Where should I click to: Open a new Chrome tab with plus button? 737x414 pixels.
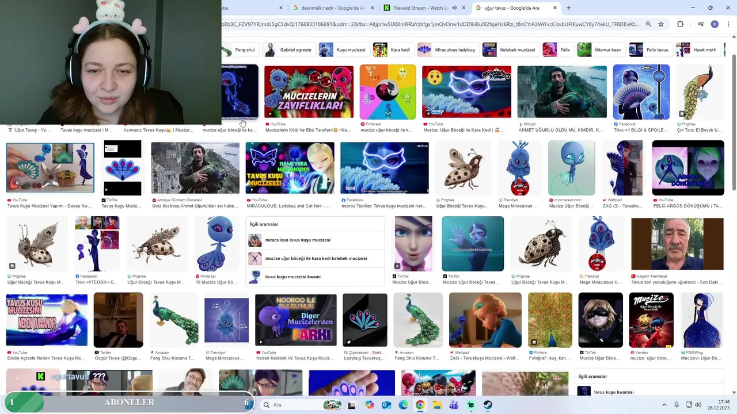pyautogui.click(x=569, y=8)
